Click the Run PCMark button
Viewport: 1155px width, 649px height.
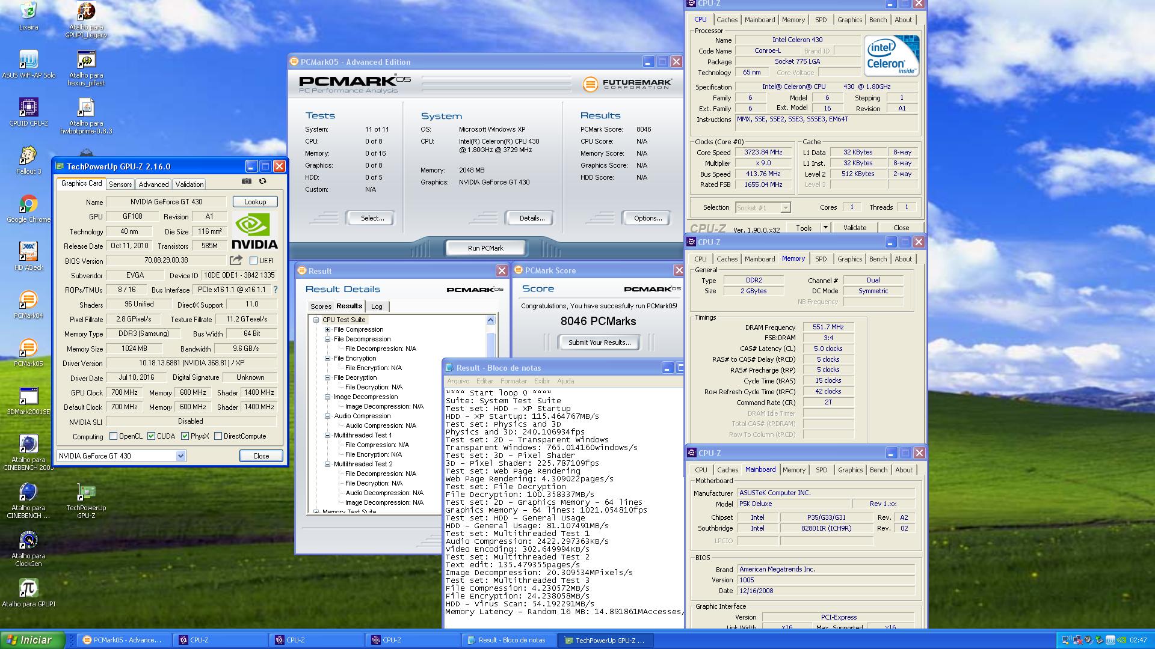[485, 248]
